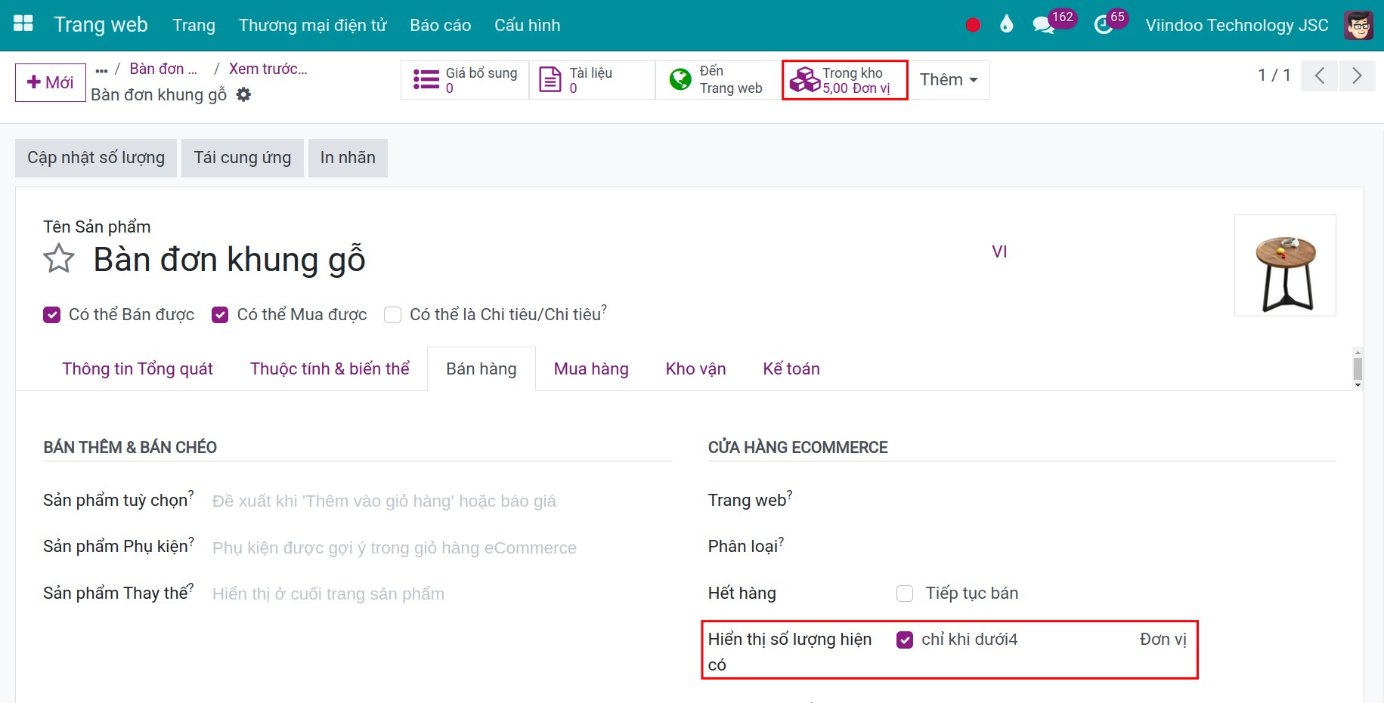Switch to Mua hàng tab

591,368
